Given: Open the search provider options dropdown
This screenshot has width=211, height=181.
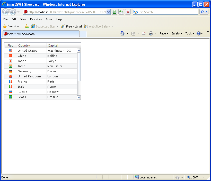Looking at the screenshot, I should 207,12.
